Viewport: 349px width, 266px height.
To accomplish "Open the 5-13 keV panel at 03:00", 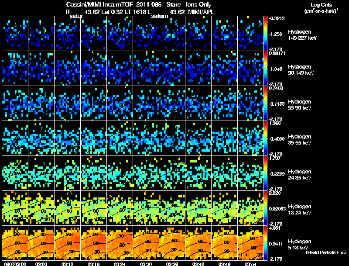I will 15,243.
